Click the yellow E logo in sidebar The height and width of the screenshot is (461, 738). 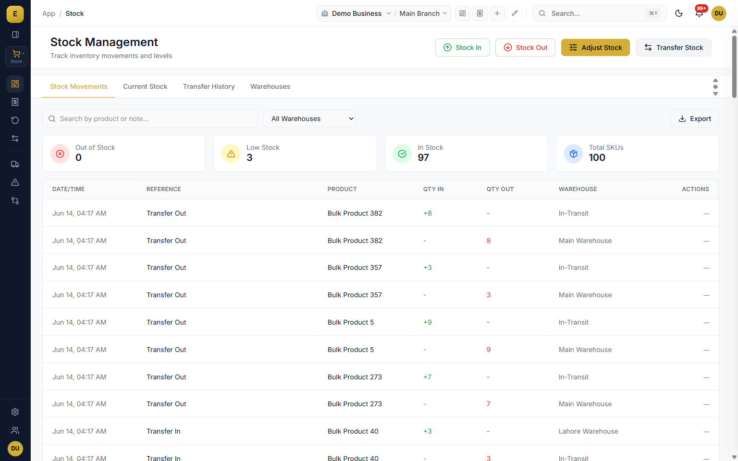click(15, 14)
